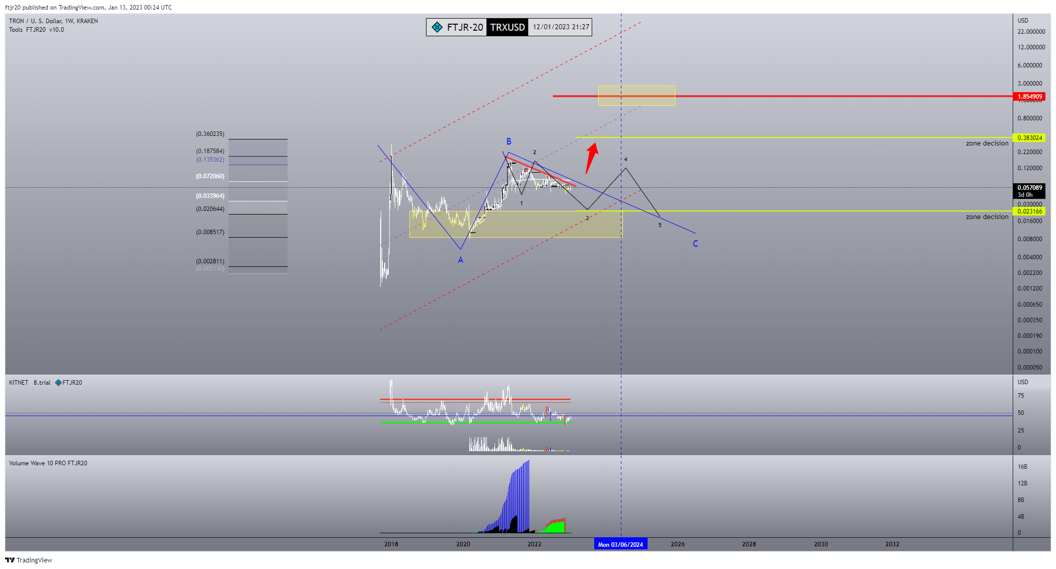
Task: Click the blue wave label A
Action: tap(460, 260)
